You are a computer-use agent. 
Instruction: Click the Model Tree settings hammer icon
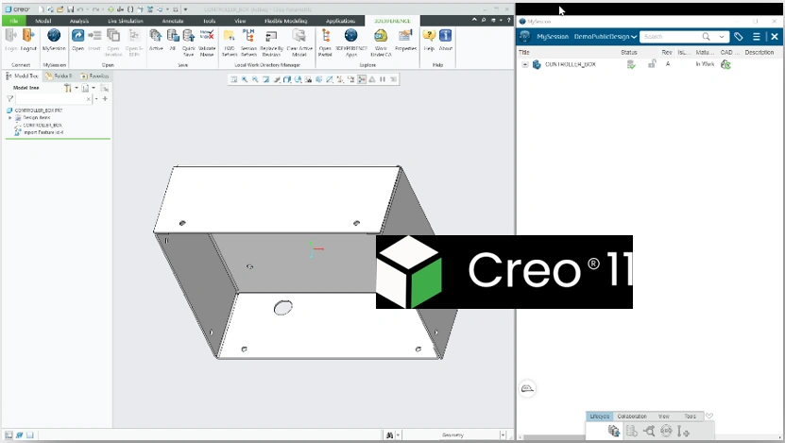click(x=68, y=88)
